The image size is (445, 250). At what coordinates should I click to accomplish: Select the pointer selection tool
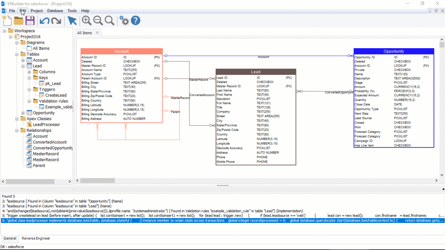point(72,20)
